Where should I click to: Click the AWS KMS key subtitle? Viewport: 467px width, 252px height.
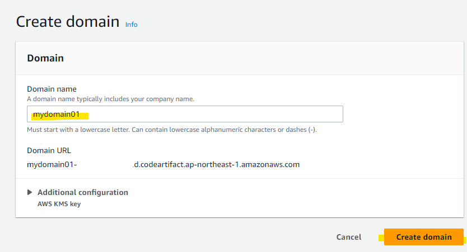point(59,204)
